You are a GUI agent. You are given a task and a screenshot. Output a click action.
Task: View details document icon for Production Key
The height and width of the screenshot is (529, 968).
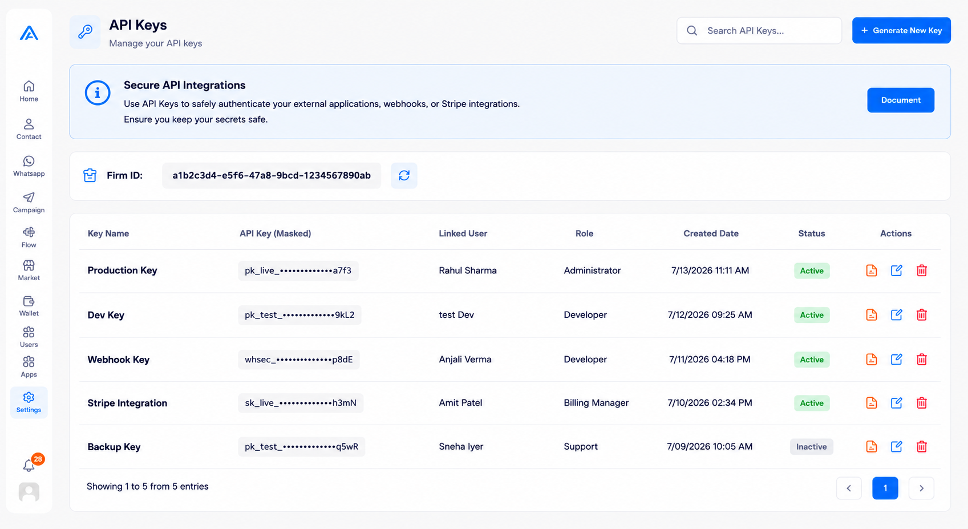(871, 270)
